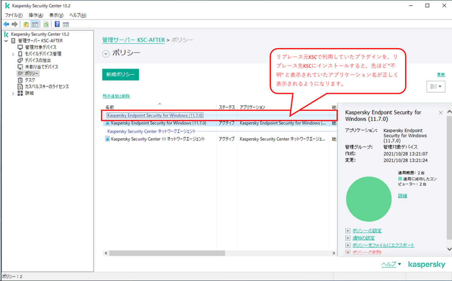
Task: Click the server icon beside 管理サーバー KSC-AFTER
Action: 14,41
